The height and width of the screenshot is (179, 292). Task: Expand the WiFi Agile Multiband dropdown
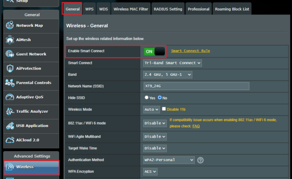pos(155,137)
